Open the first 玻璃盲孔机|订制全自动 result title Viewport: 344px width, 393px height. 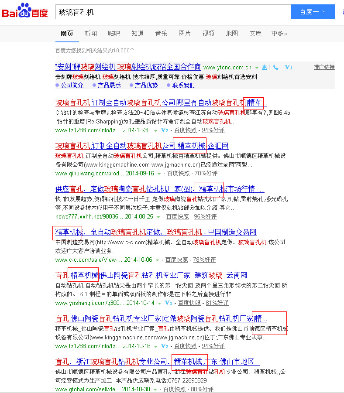[x=161, y=103]
